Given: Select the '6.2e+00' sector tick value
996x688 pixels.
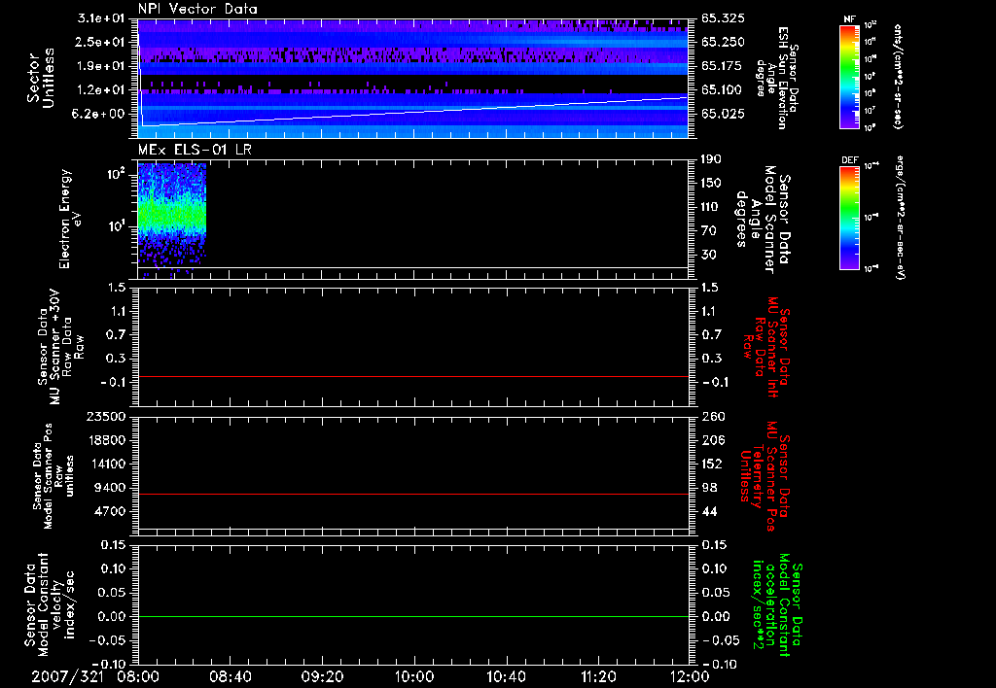Looking at the screenshot, I should (100, 114).
